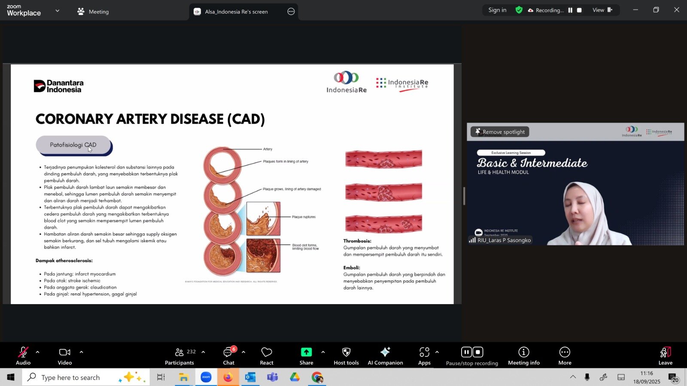Click the Sign in button
The width and height of the screenshot is (687, 386).
point(497,10)
